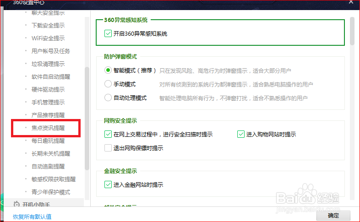Screen dimensions: 360x222
Task: Open 手机管理提示 in sidebar
Action: pos(48,102)
